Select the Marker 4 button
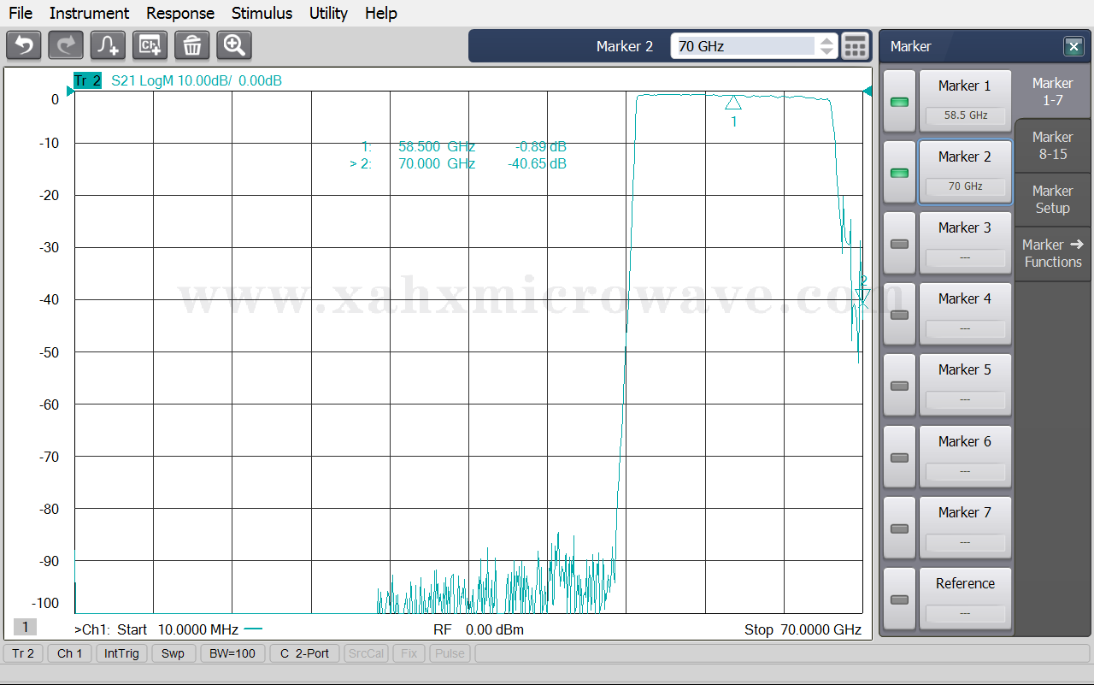 click(x=964, y=314)
